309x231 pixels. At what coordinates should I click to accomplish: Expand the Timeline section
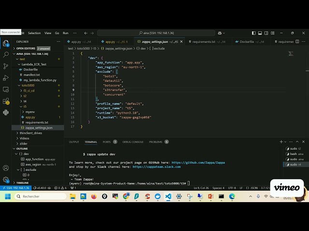[x=14, y=183]
